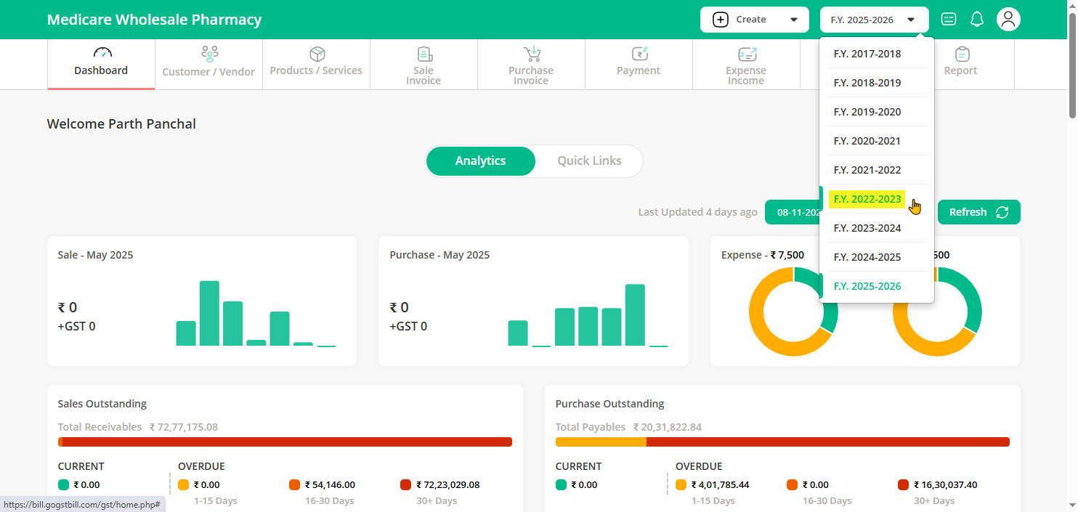Choose F.Y. 2024-2025 financial year
The image size is (1078, 512).
coord(867,257)
